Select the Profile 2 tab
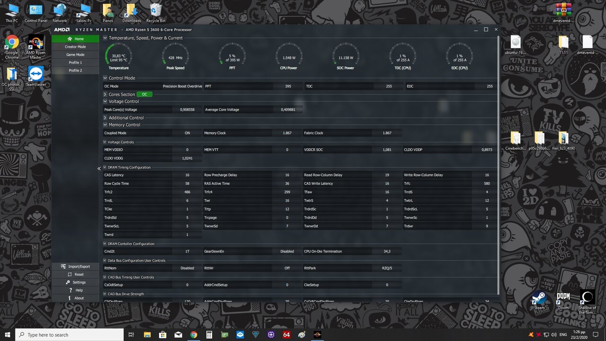Viewport: 606px width, 341px height. (75, 71)
